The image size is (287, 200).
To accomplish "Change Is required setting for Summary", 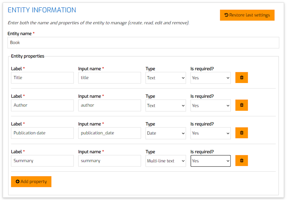I will (210, 161).
